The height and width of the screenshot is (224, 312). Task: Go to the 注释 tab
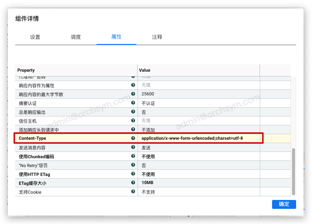[x=157, y=37]
